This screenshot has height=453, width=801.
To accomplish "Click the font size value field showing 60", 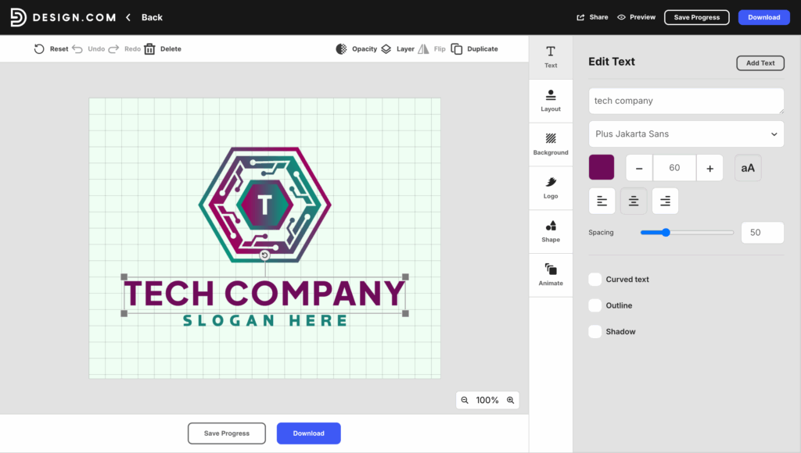I will point(674,168).
